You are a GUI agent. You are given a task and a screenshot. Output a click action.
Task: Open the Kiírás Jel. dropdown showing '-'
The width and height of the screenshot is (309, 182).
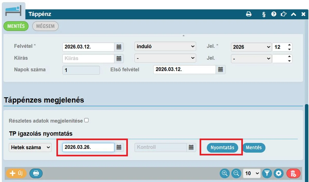(251, 58)
